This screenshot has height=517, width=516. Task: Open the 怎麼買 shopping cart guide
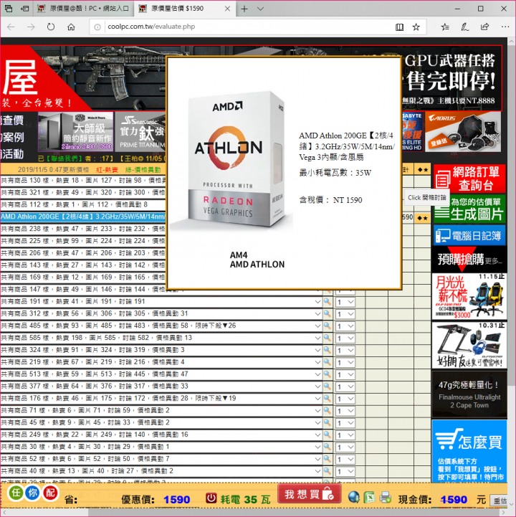pos(469,451)
